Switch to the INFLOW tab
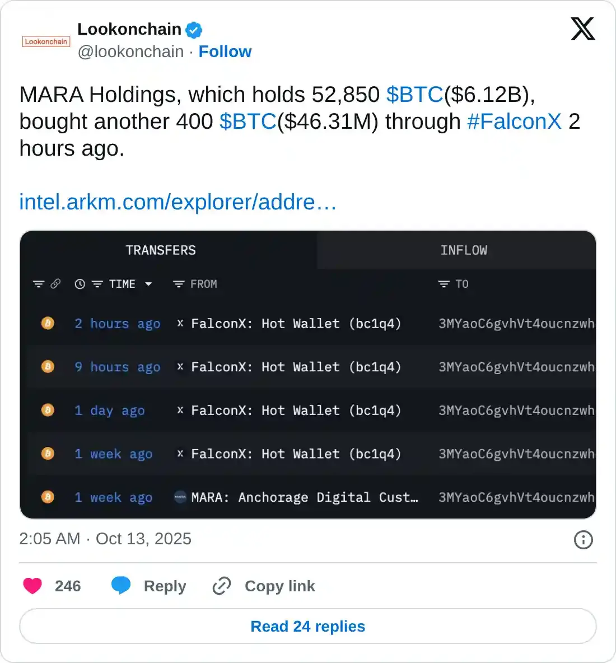Screen dimensions: 616x663 (x=464, y=250)
